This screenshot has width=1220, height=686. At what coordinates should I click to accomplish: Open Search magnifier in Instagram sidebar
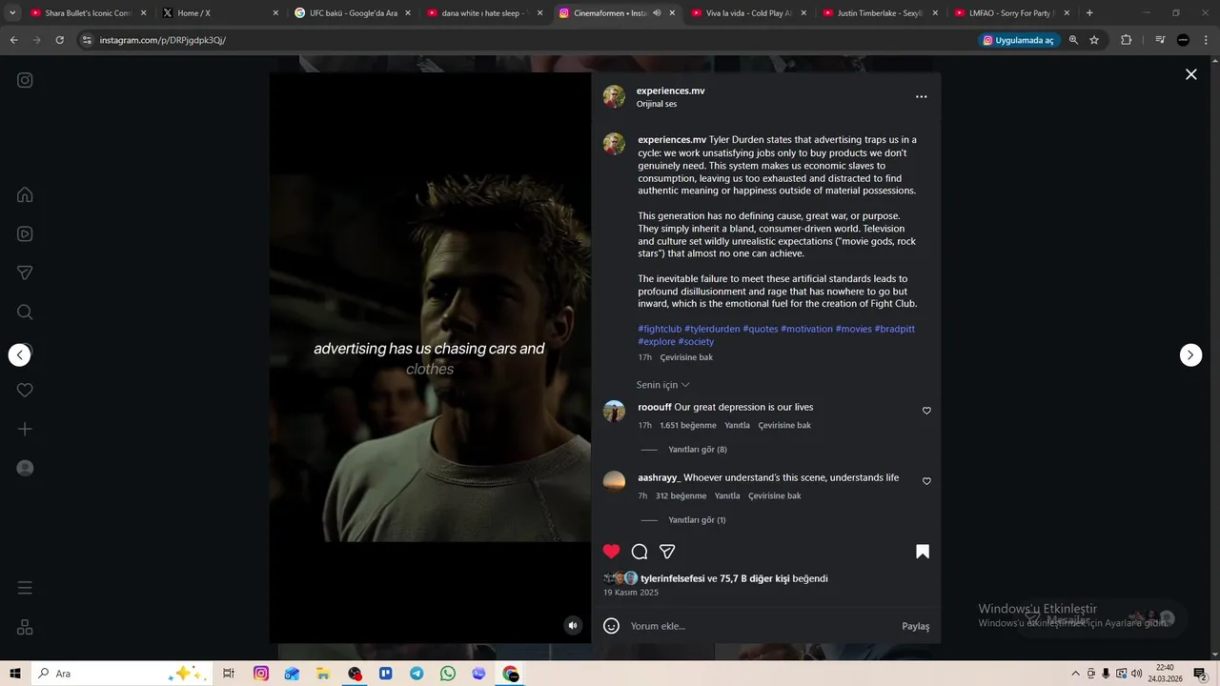[25, 312]
